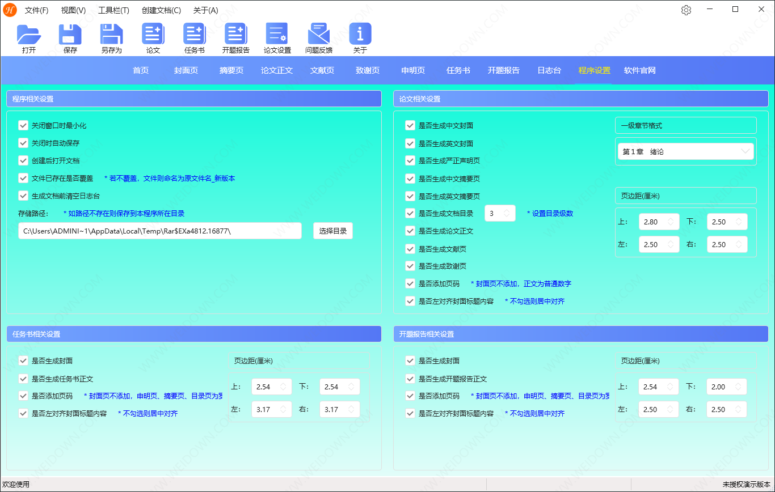Screen dimensions: 775x492
Task: Click the Open (打开) folder icon
Action: (29, 34)
